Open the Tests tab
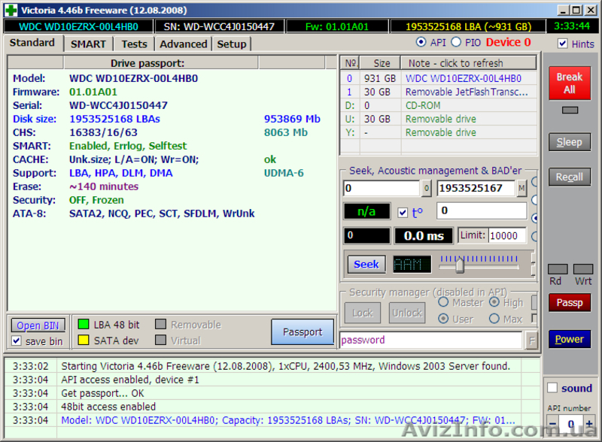The width and height of the screenshot is (602, 442). point(134,44)
